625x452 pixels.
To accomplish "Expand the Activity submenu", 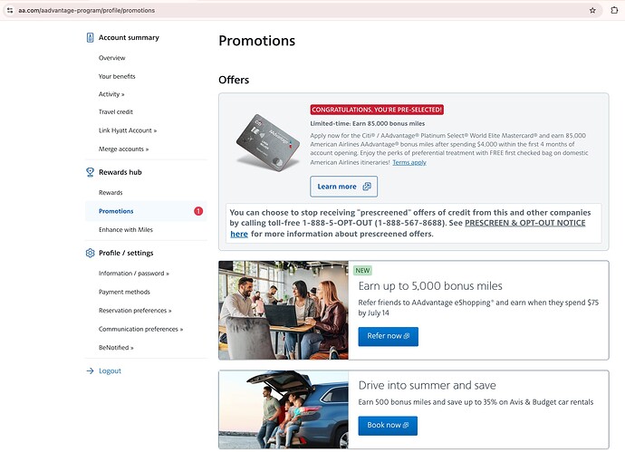I will click(x=111, y=94).
